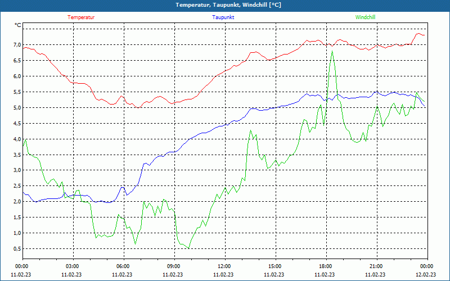Click the 5,0 y-axis value
Screen dimensions: 450x281
(17, 107)
